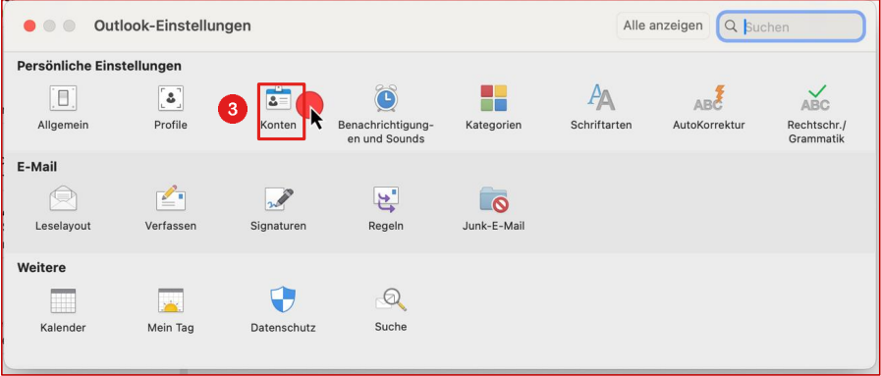This screenshot has height=376, width=881.
Task: Open the Kategorien colored squares icon
Action: [x=493, y=98]
